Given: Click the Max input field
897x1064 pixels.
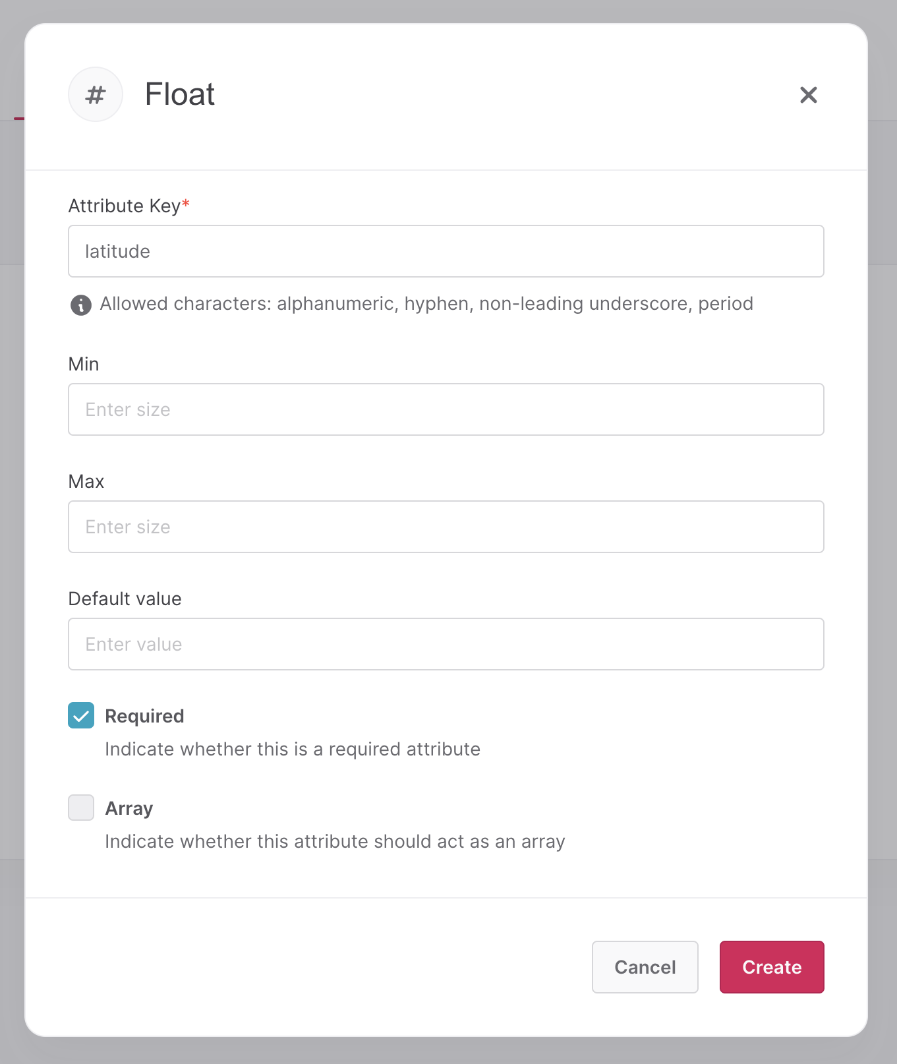Looking at the screenshot, I should (x=446, y=527).
